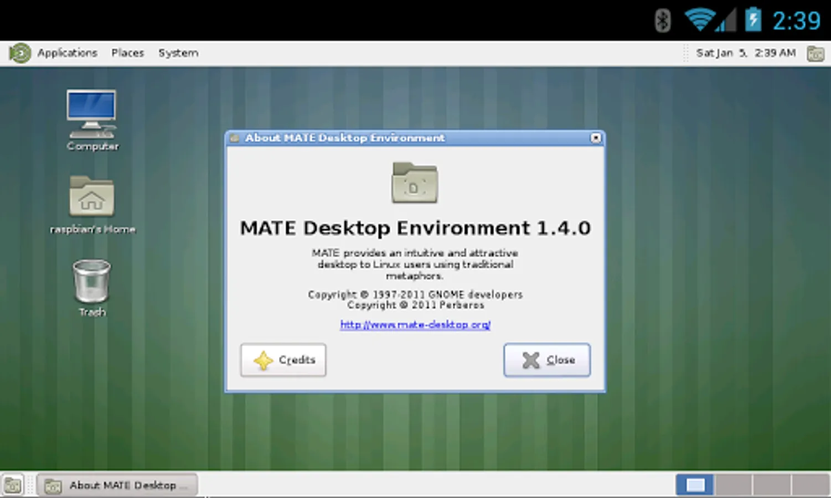Click the Copyright 2011 Perberos text
The height and width of the screenshot is (498, 831).
point(415,305)
